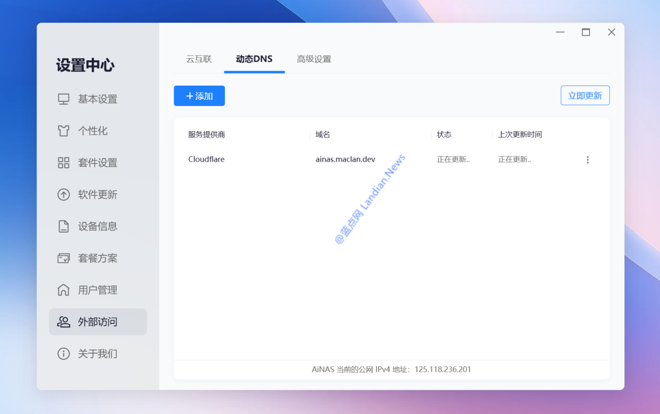Select the 用户管理 house icon

point(63,290)
